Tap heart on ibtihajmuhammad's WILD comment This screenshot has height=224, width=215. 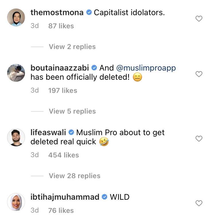point(199,203)
